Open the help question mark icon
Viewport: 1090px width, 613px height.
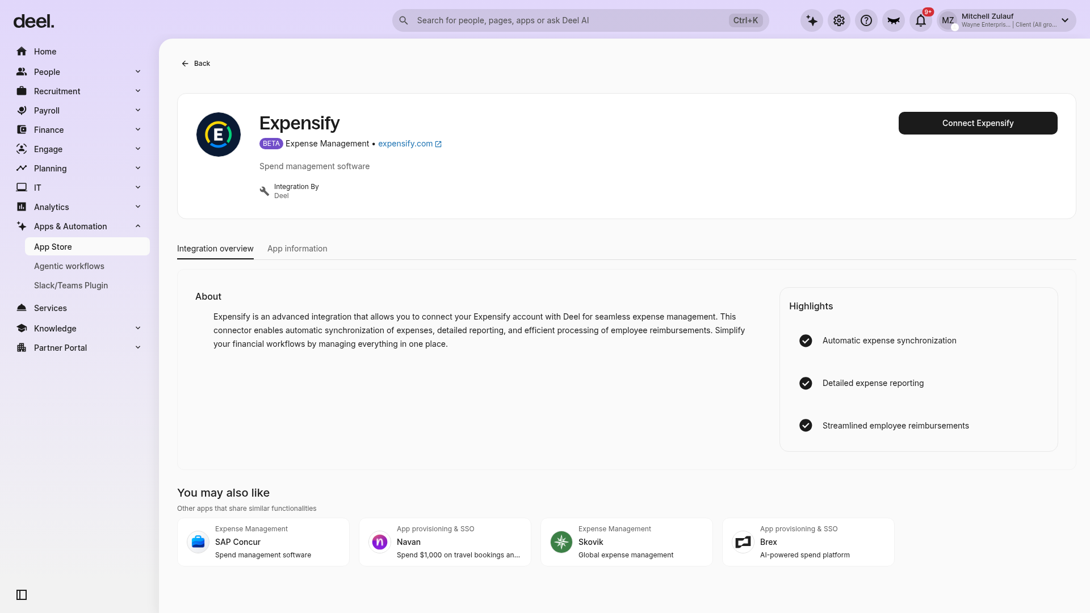(x=866, y=20)
